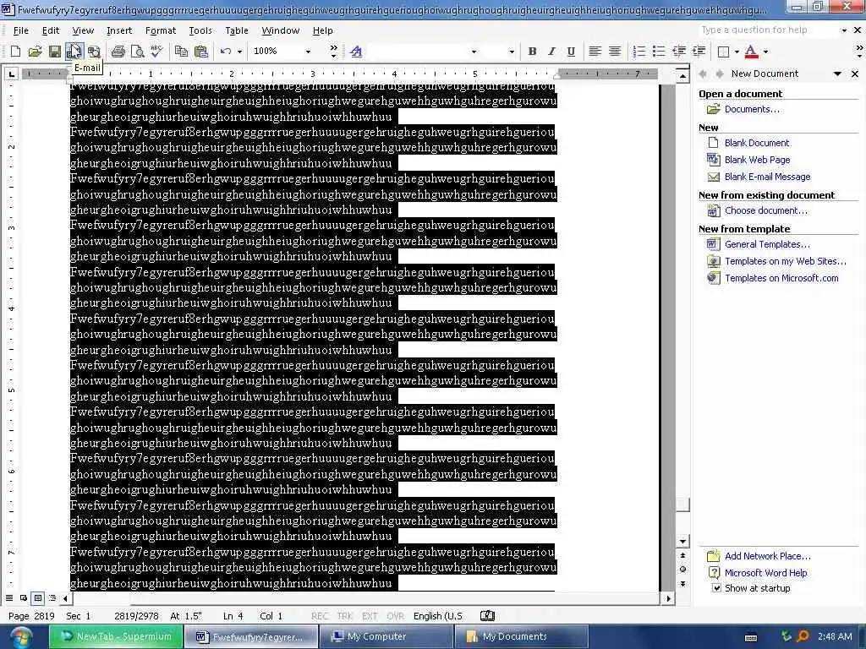Screen dimensions: 866x649
Task: Open the Edit menu
Action: (x=50, y=30)
